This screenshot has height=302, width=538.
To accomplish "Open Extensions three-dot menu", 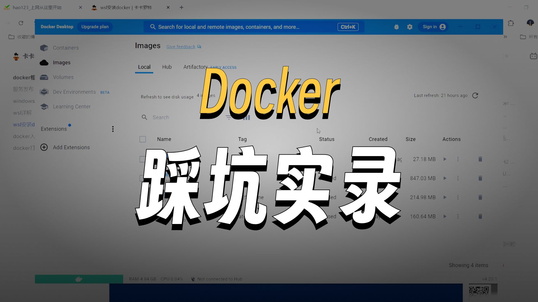I will coord(113,129).
